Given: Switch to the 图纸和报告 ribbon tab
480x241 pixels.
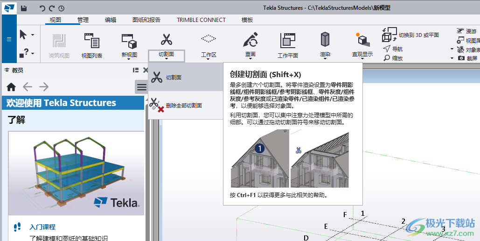Looking at the screenshot, I should point(146,20).
